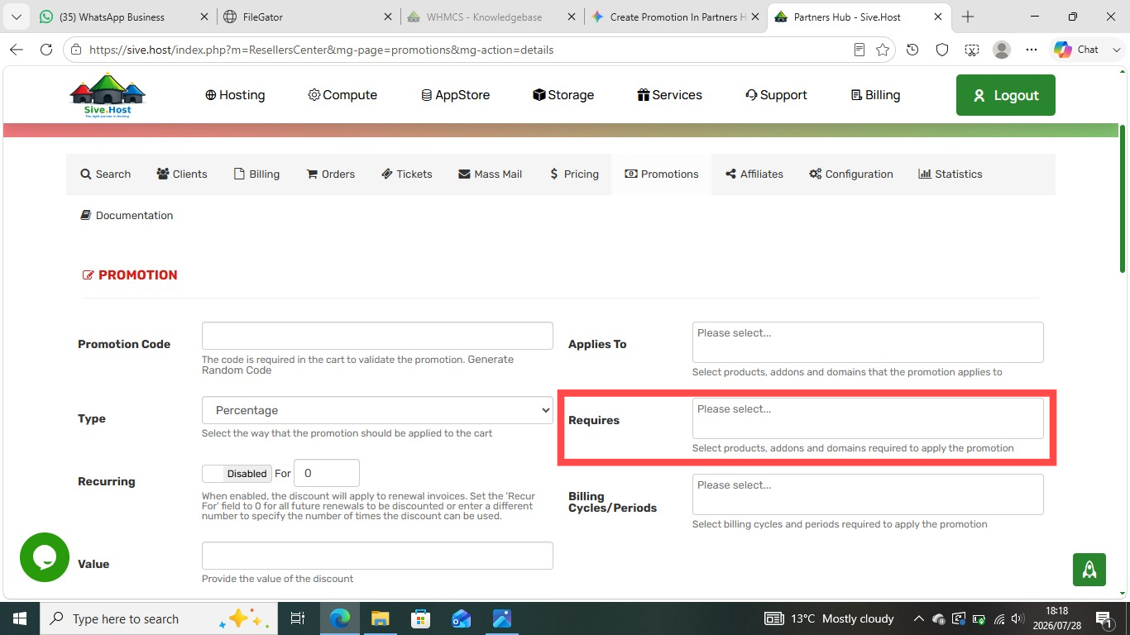Click the screenshot tool icon in the toolbar
The width and height of the screenshot is (1130, 635).
coord(972,50)
